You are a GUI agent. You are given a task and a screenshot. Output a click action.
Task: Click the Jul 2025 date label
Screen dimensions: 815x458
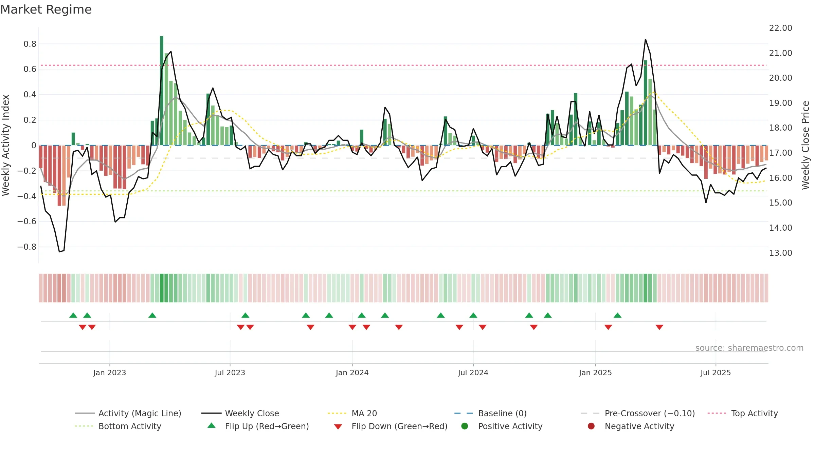[x=716, y=373]
